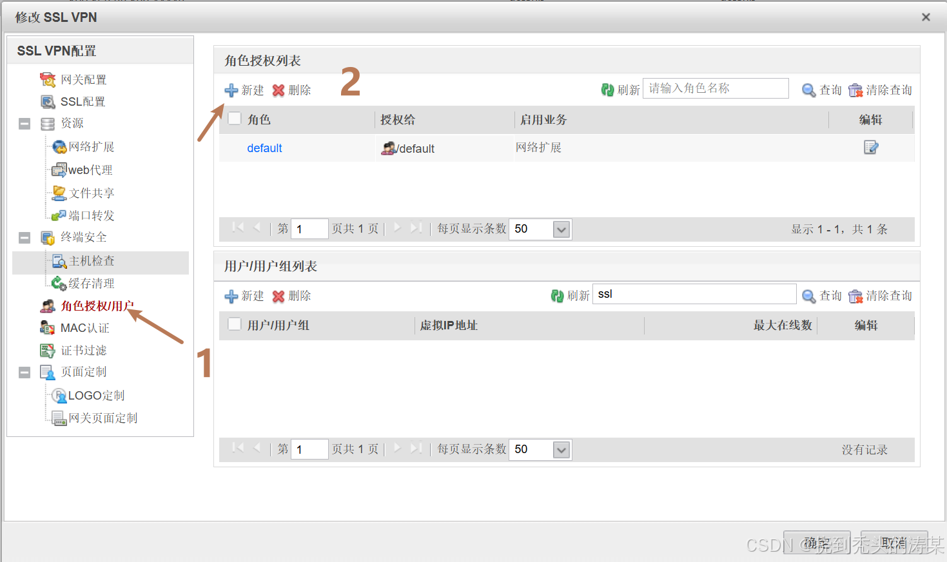Click 查询 magnifier icon in user list
Screen dimensions: 947x562
808,296
